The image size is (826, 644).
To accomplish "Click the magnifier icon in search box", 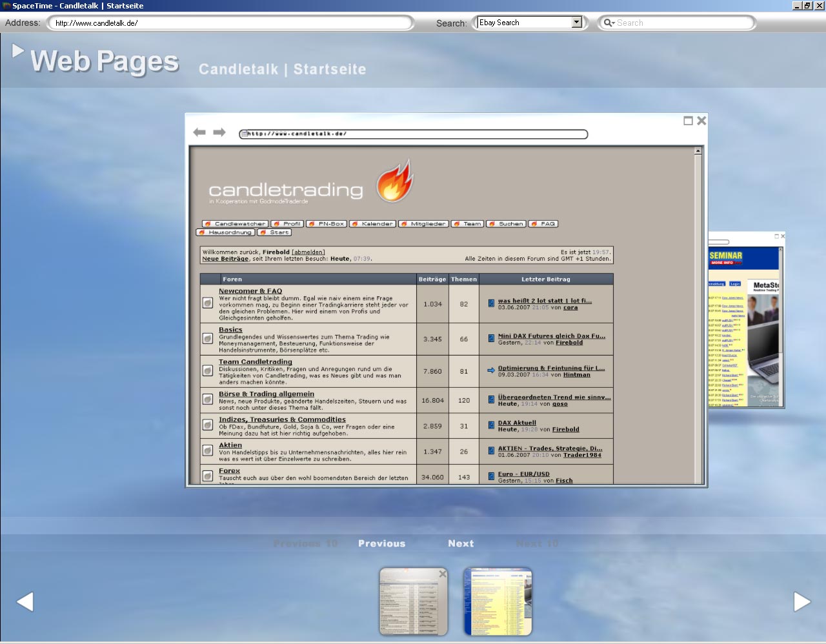I will coord(608,23).
